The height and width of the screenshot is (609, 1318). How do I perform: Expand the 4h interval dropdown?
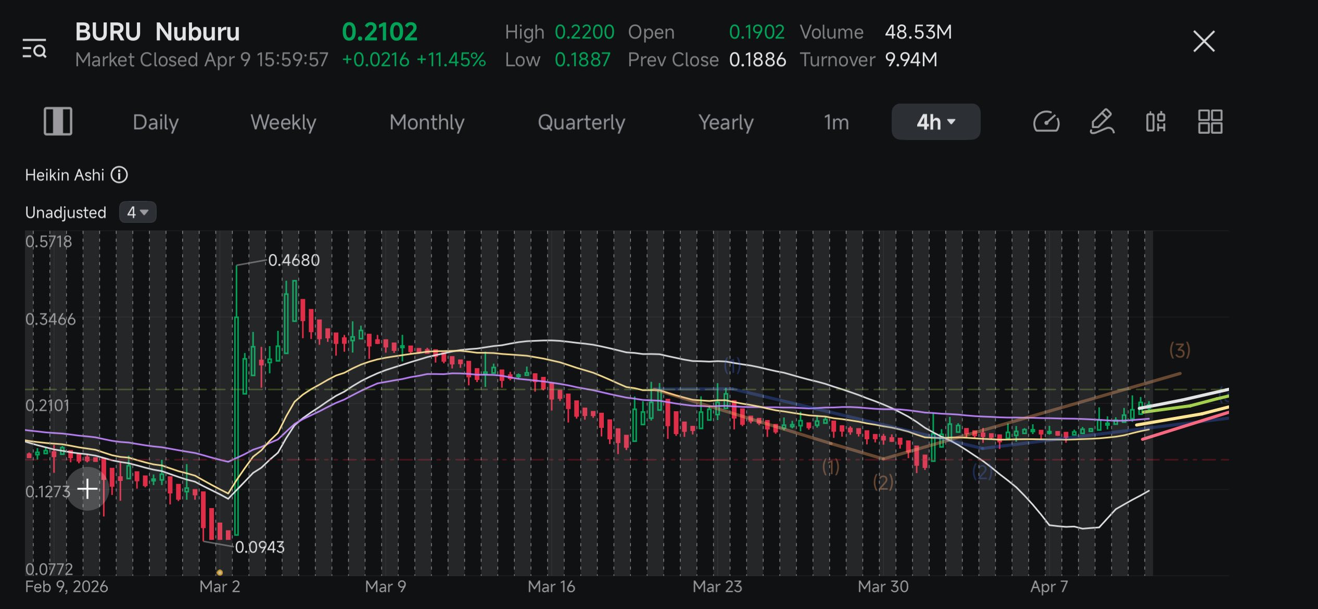(x=935, y=122)
